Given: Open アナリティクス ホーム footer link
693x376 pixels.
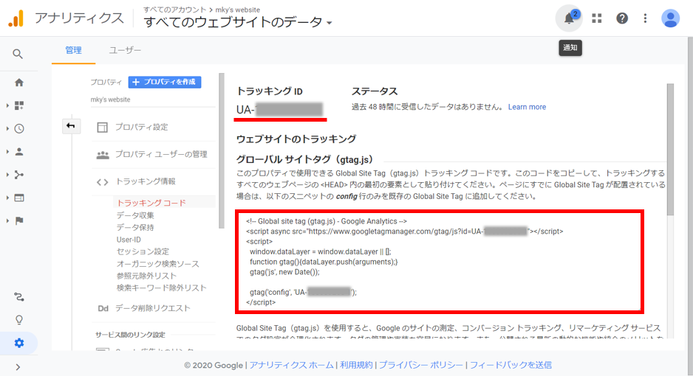Looking at the screenshot, I should [x=292, y=365].
